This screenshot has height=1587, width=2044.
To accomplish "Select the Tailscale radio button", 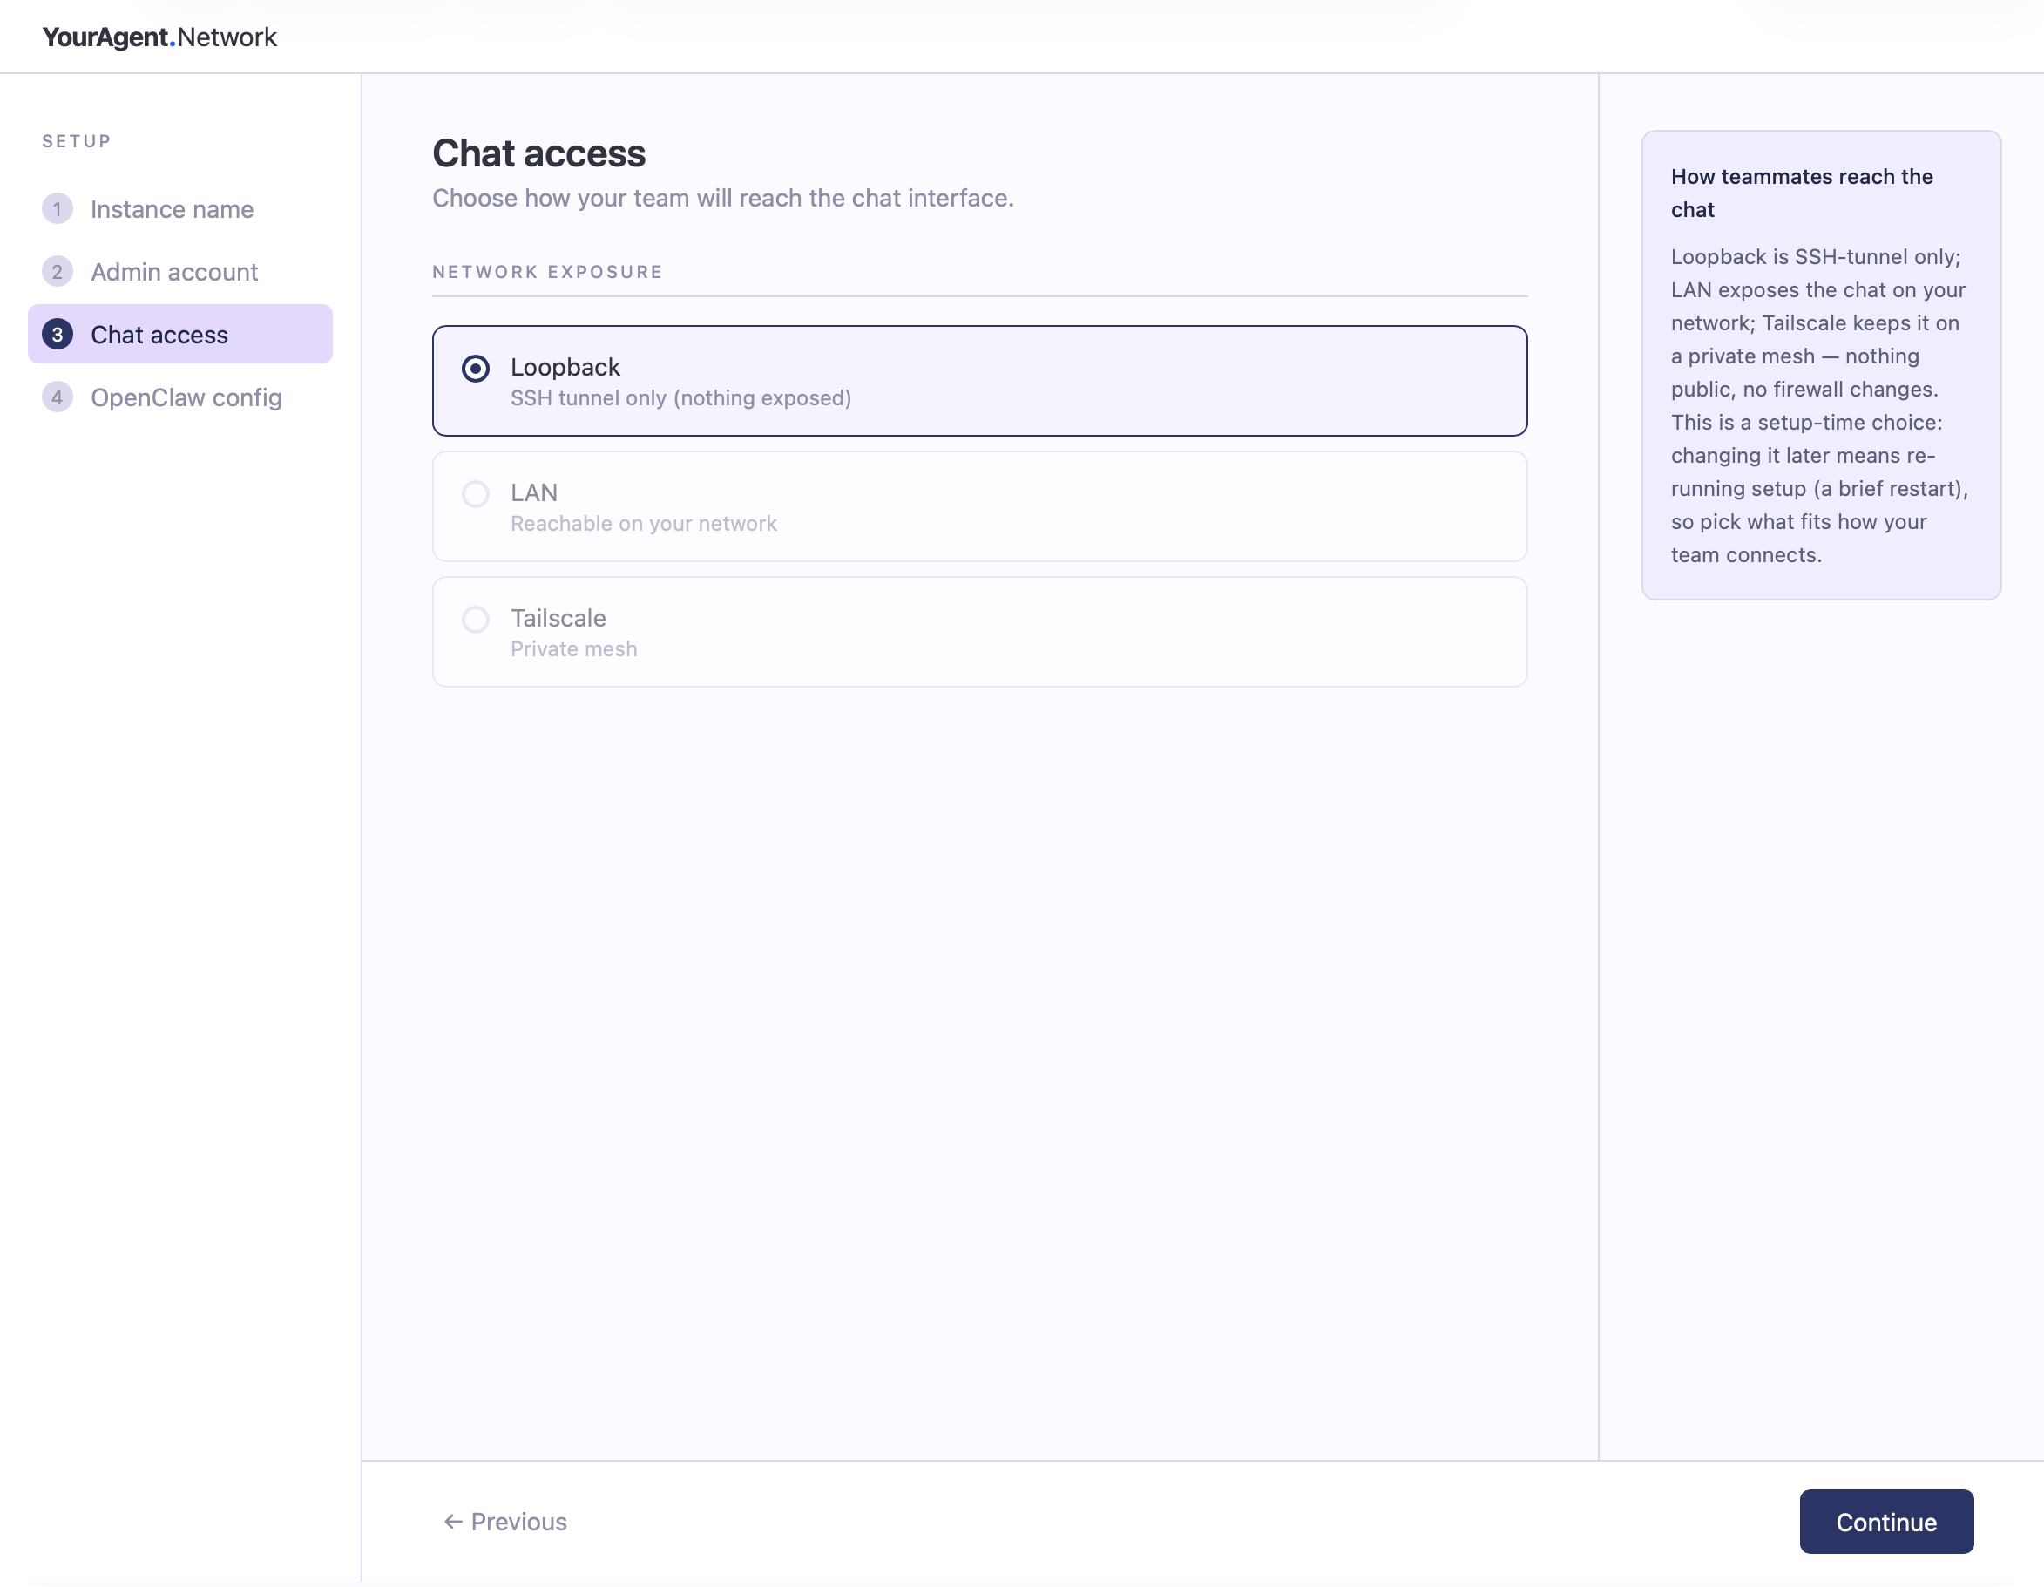I will click(x=476, y=619).
